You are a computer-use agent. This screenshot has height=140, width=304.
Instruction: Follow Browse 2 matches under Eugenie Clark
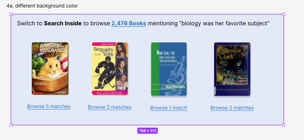232,108
